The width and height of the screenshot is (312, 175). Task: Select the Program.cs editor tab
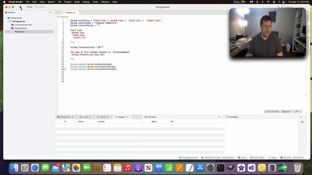point(70,13)
